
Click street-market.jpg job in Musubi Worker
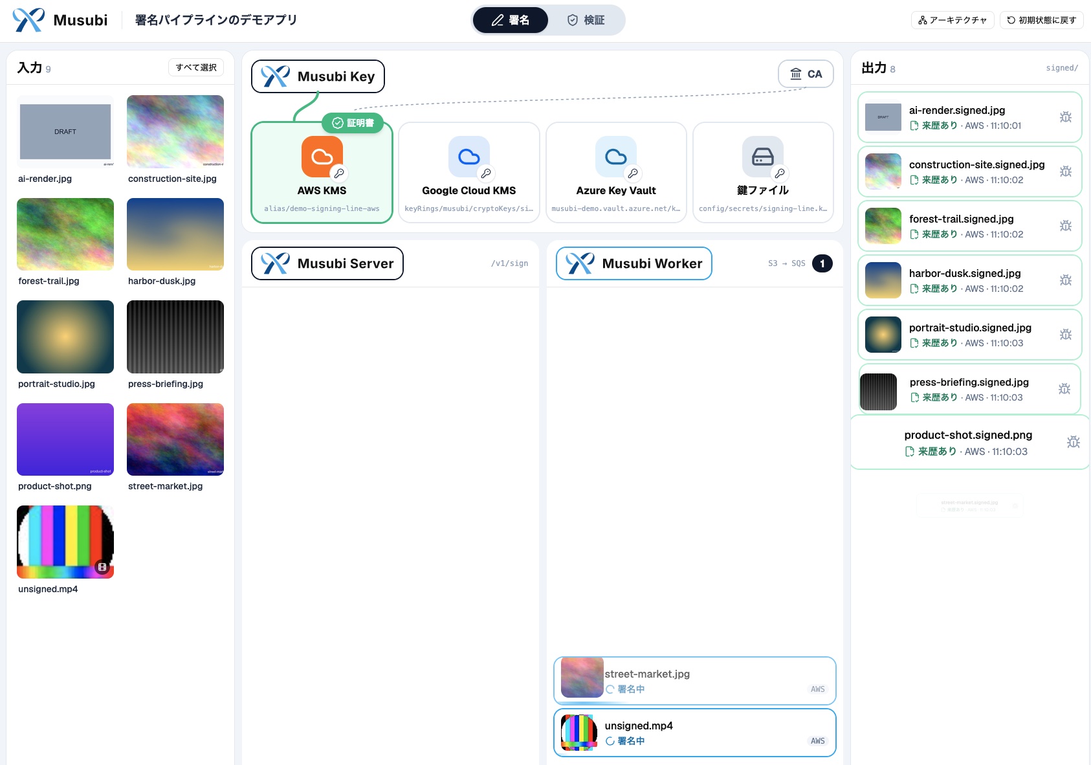tap(695, 681)
